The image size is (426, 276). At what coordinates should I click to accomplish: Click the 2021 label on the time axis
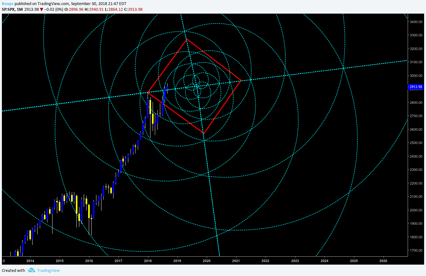[236, 261]
